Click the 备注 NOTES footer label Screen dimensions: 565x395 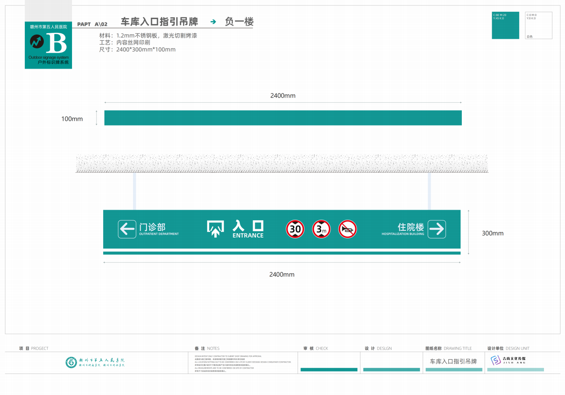[207, 348]
